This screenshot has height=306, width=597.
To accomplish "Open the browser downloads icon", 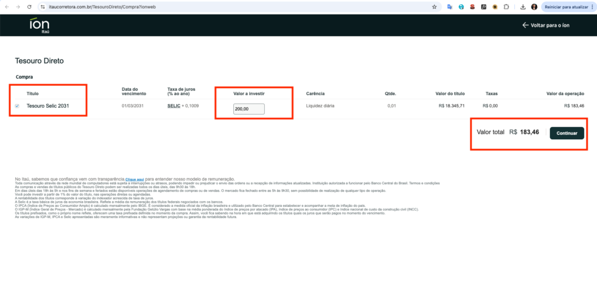I will pyautogui.click(x=523, y=6).
